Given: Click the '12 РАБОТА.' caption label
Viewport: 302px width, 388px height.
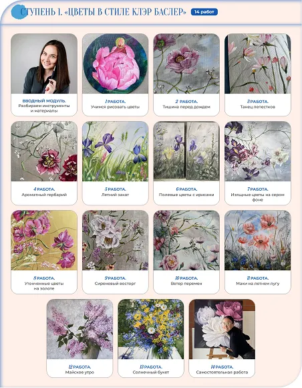Looking at the screenshot, I should point(80,367).
